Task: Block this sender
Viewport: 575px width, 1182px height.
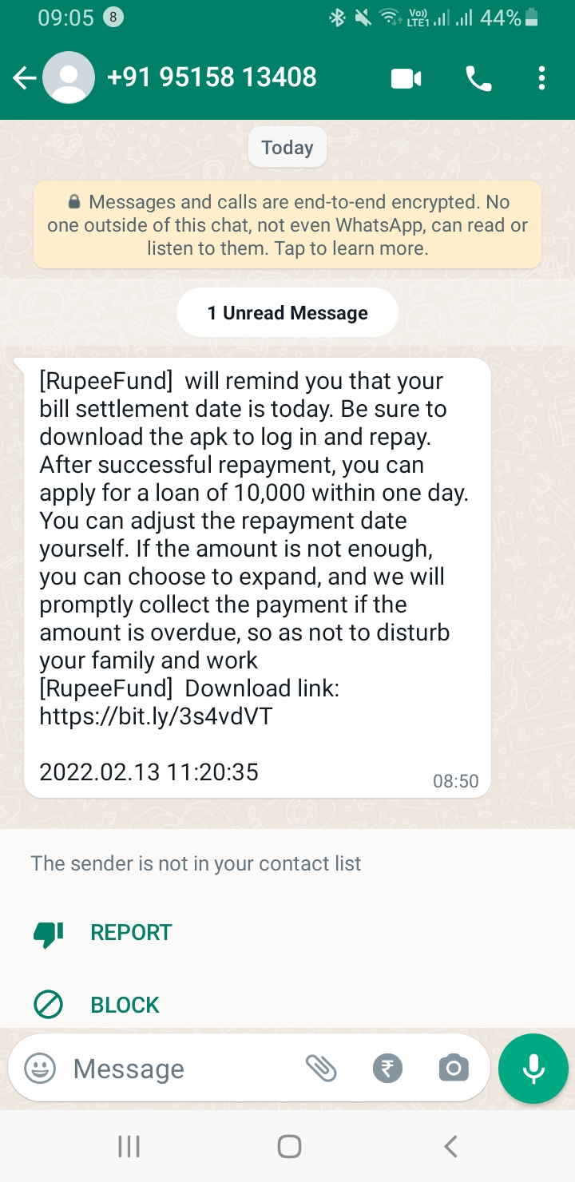Action: [125, 1005]
